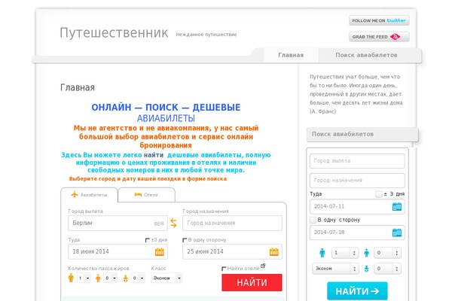The image size is (452, 301).
Task: Click the sidebar Поиск авиабилетов heading
Action: point(343,134)
